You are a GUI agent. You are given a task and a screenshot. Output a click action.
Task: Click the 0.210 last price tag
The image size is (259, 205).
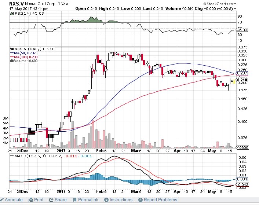pyautogui.click(x=242, y=80)
